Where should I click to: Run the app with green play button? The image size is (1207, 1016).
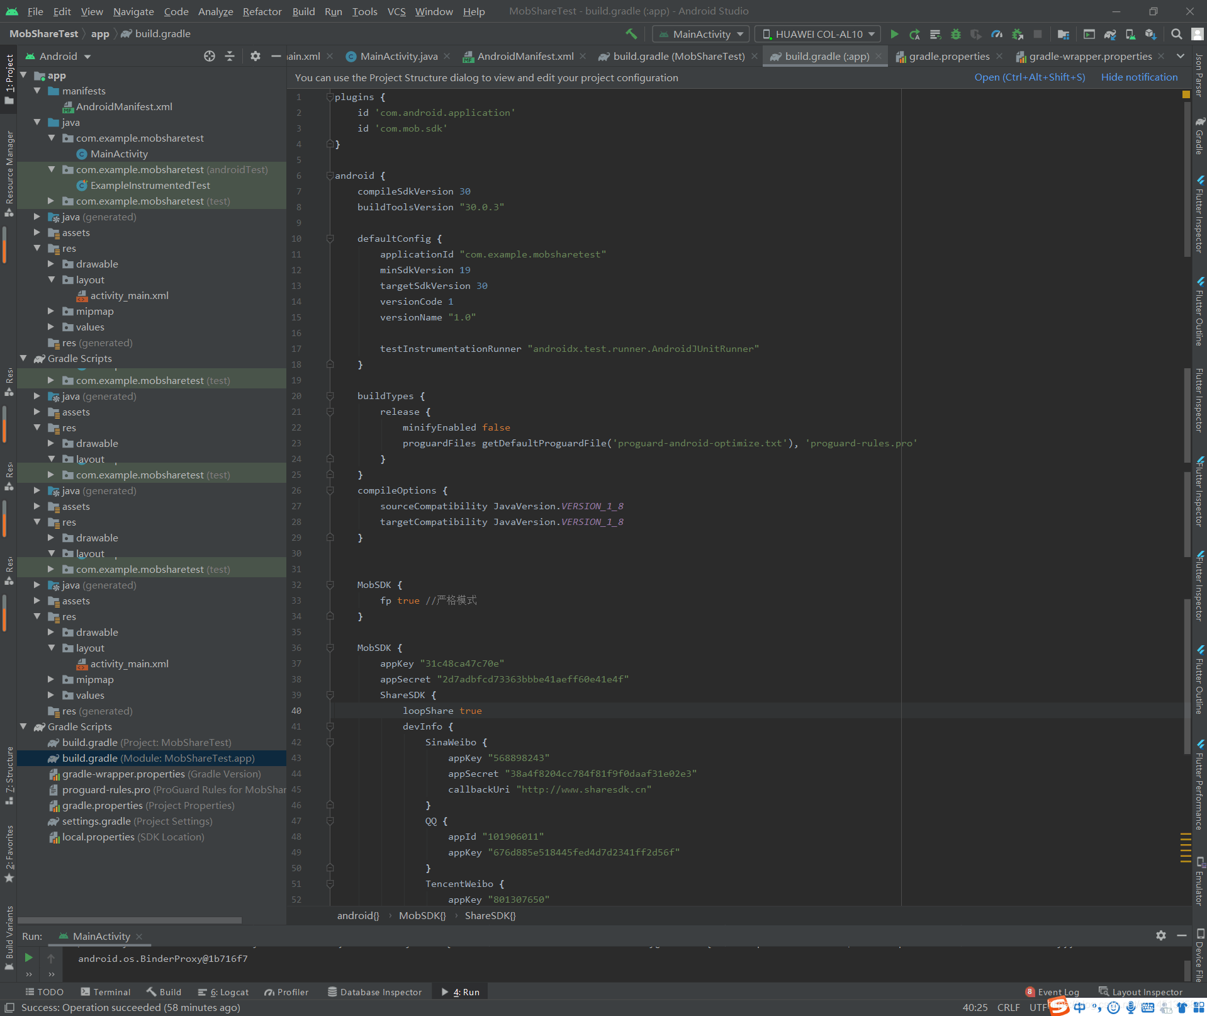click(894, 34)
